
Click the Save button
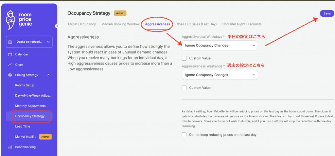coord(327,13)
